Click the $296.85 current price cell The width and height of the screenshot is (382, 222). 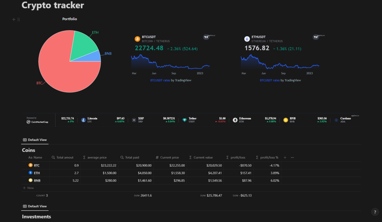click(x=170, y=180)
